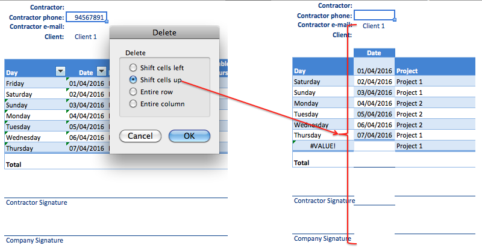This screenshot has height=248, width=482.
Task: Click the contractor phone cell showing 94567891
Action: 86,17
